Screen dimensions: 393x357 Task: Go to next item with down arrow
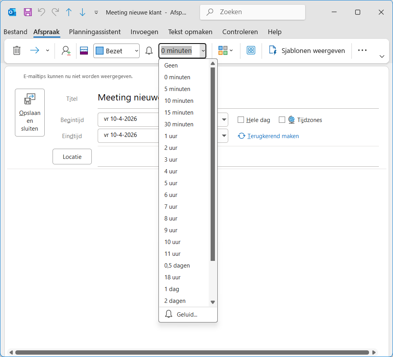(x=82, y=12)
